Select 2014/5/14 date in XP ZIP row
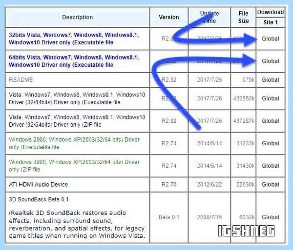 [209, 166]
